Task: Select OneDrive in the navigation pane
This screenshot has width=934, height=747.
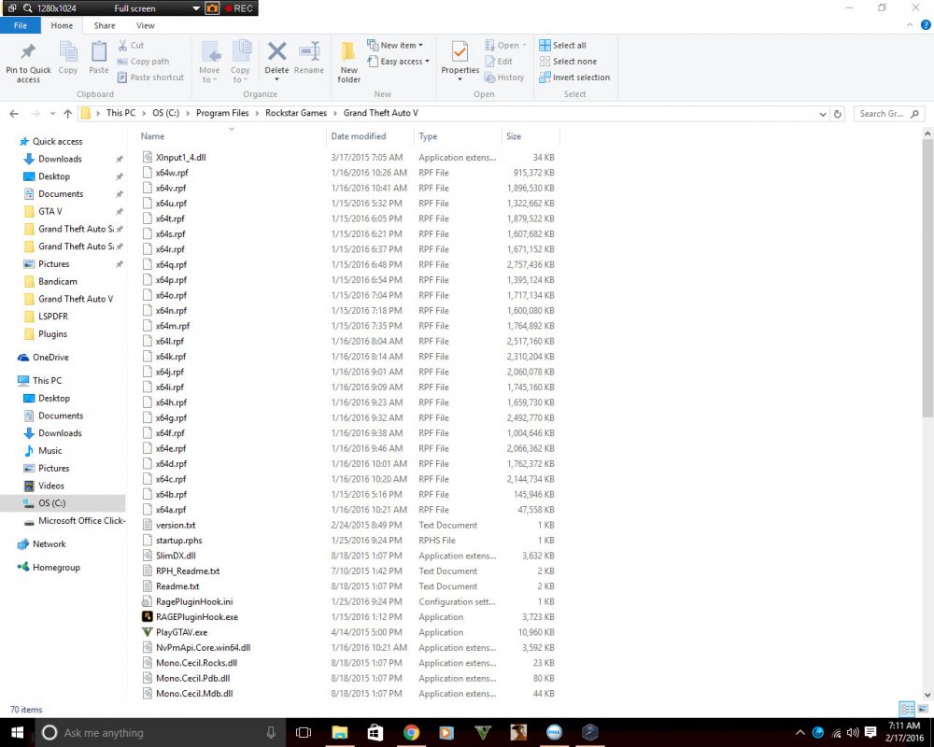Action: pos(50,358)
